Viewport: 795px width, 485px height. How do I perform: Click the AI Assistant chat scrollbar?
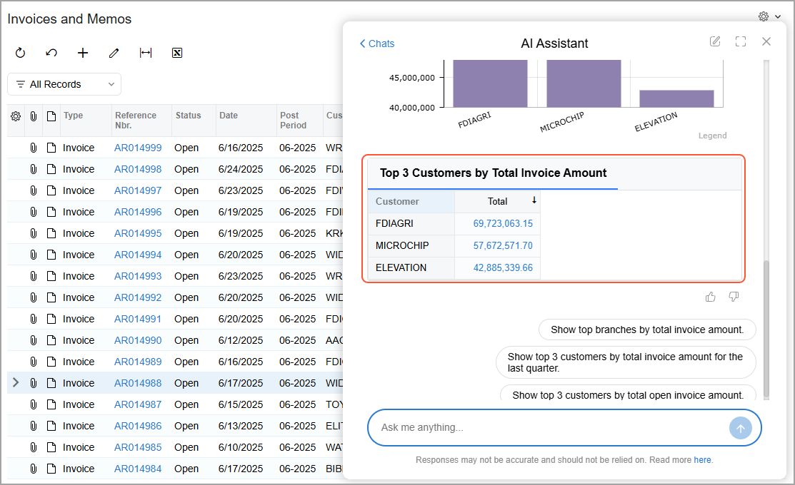(766, 329)
